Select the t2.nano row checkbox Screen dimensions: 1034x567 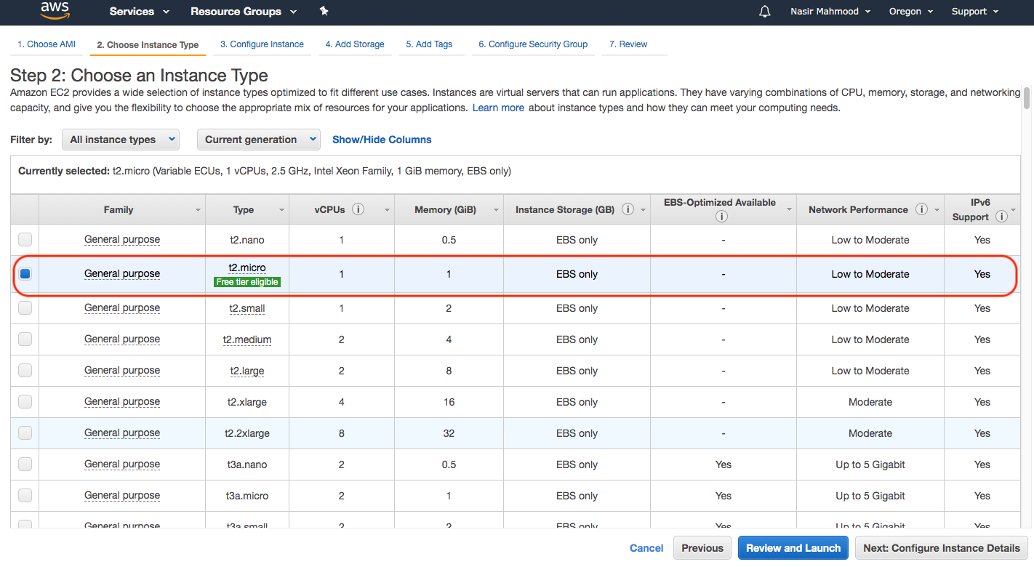point(25,239)
